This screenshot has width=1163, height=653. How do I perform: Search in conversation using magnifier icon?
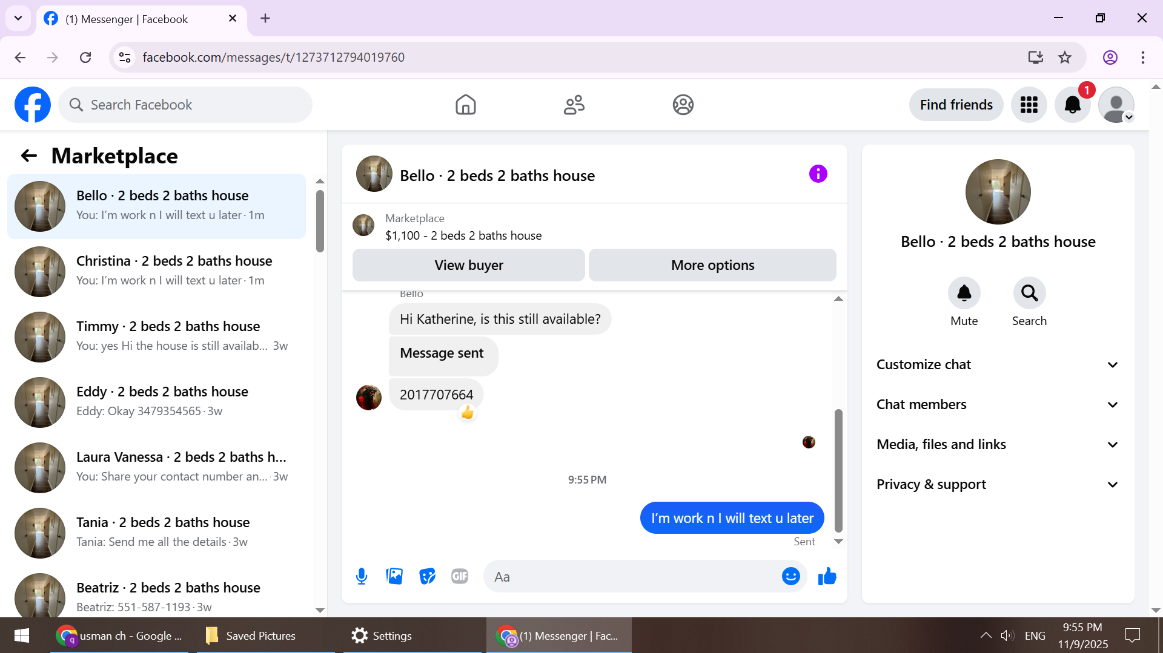pos(1029,293)
